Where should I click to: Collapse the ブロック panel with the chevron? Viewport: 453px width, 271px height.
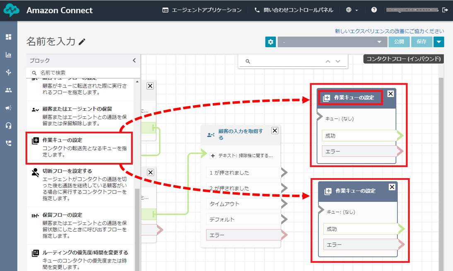134,60
